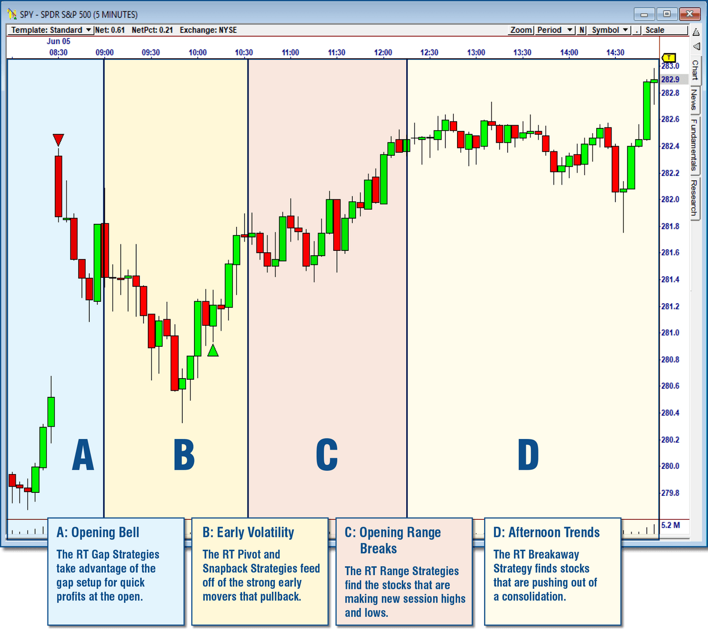708x629 pixels.
Task: Click the 14:00 time axis label
Action: coord(569,52)
